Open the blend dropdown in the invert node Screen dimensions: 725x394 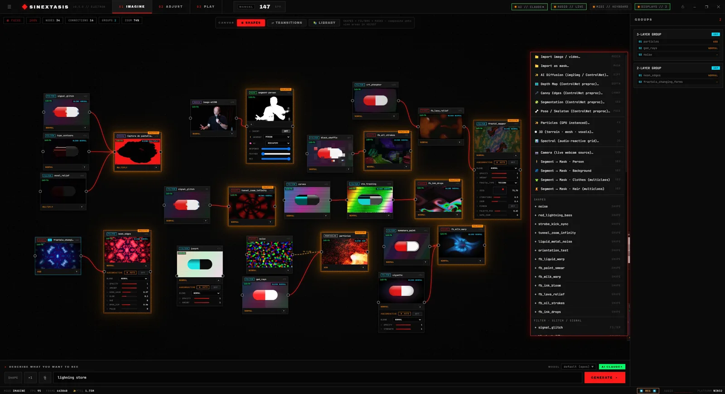point(207,293)
